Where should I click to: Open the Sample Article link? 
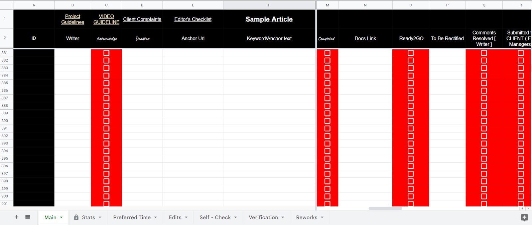269,19
